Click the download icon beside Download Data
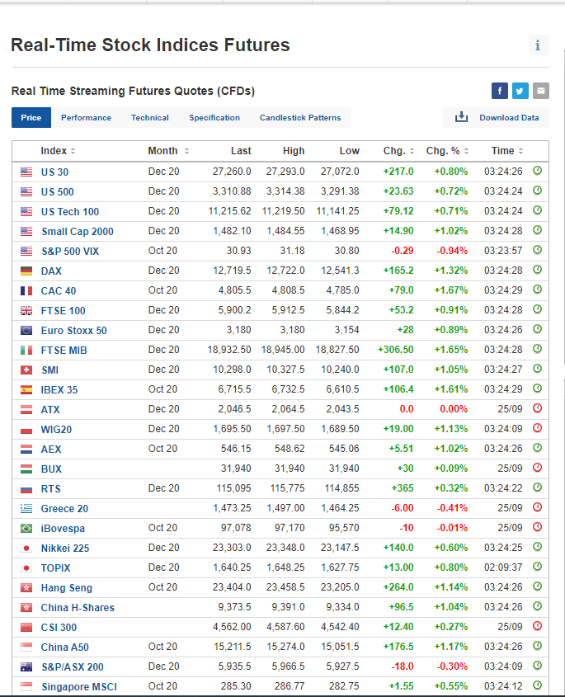Viewport: 565px width, 697px height. 461,117
